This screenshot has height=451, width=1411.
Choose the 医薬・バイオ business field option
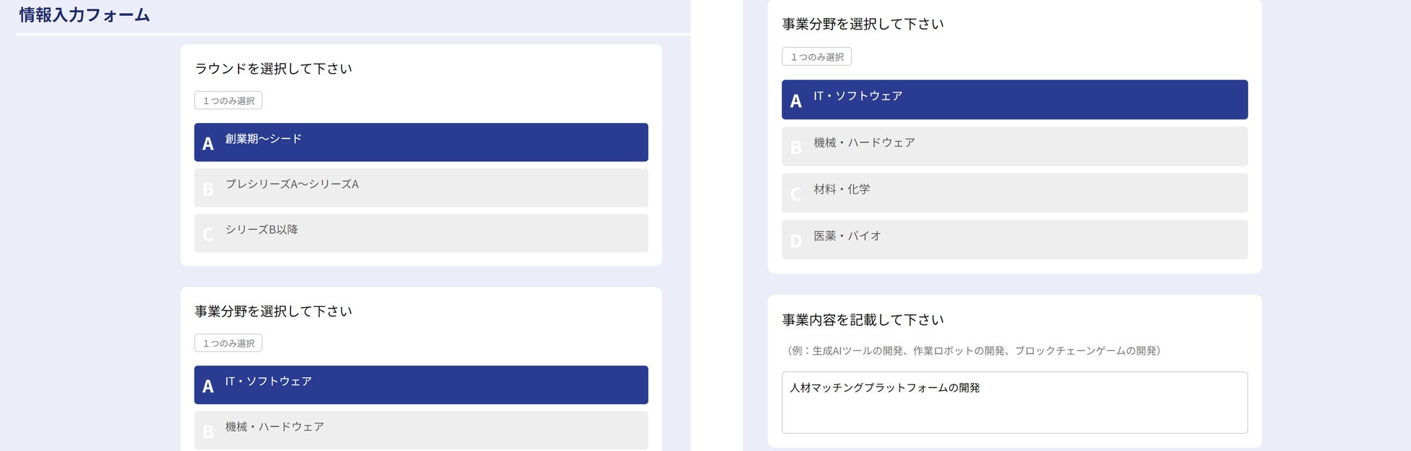pos(1014,240)
